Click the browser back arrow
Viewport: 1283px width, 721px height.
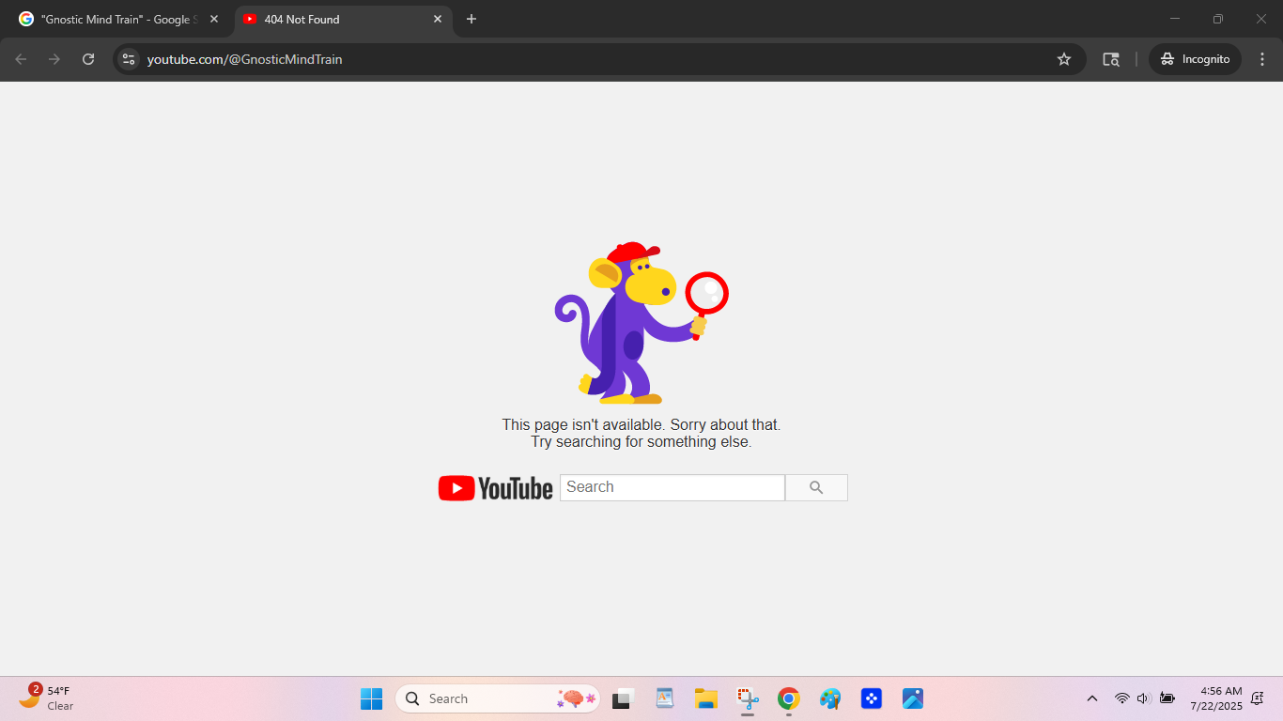point(21,59)
